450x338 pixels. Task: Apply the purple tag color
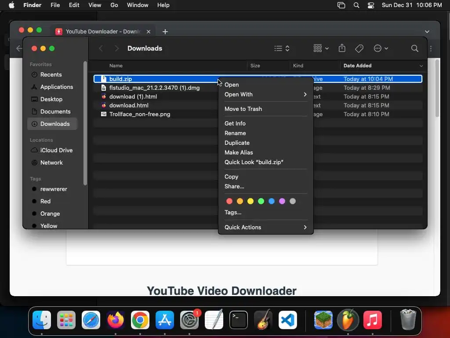tap(282, 201)
